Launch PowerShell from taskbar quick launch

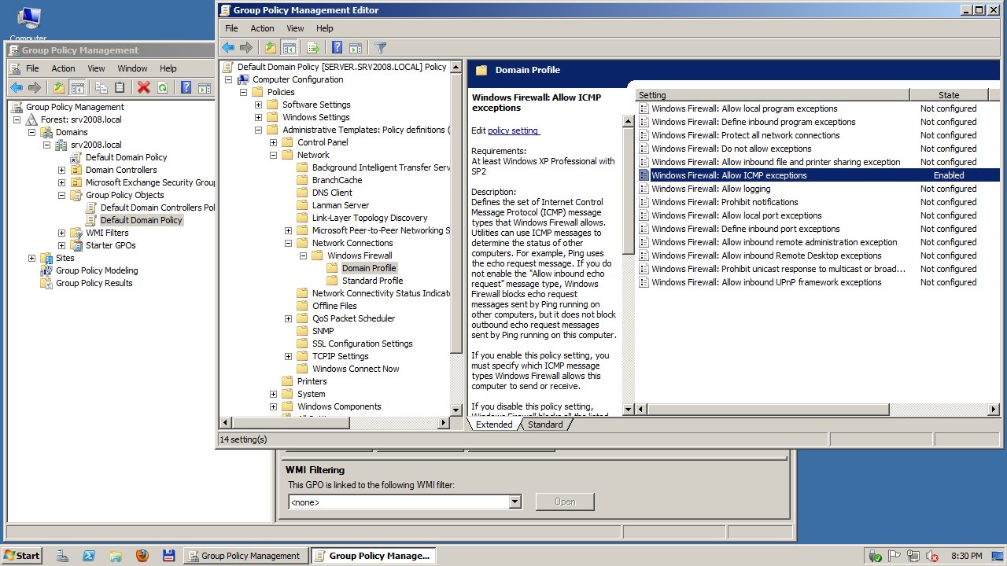tap(89, 556)
